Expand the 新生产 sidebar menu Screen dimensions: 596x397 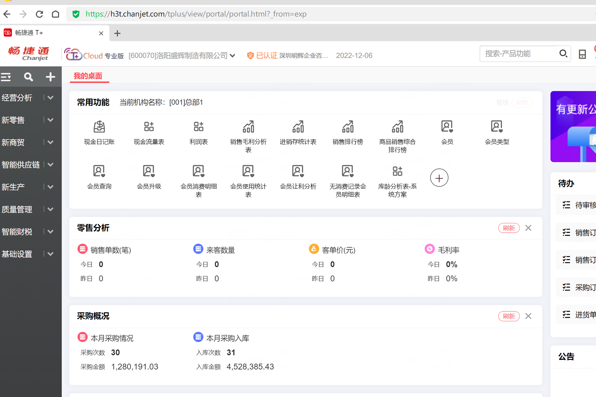[x=51, y=187]
